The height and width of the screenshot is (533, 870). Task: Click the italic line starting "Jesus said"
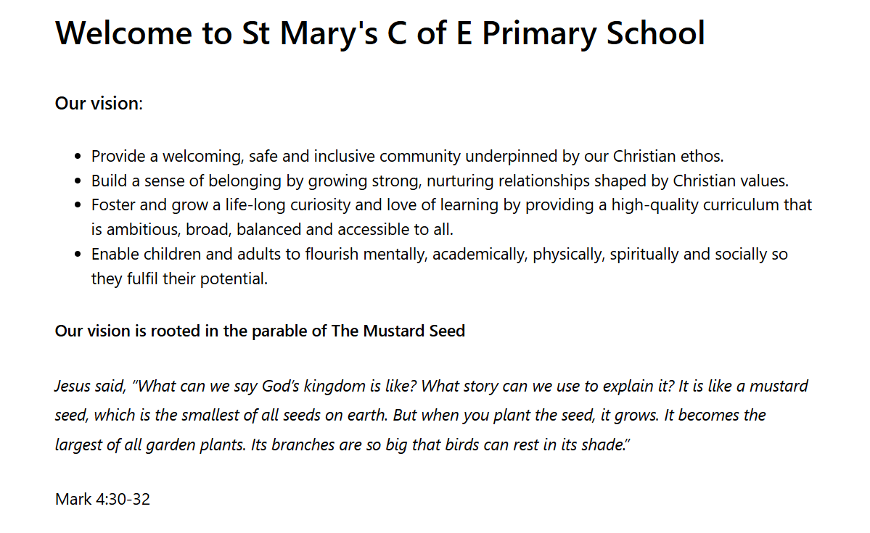point(431,386)
